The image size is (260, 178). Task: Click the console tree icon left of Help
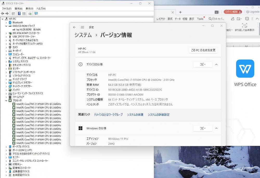[13, 13]
